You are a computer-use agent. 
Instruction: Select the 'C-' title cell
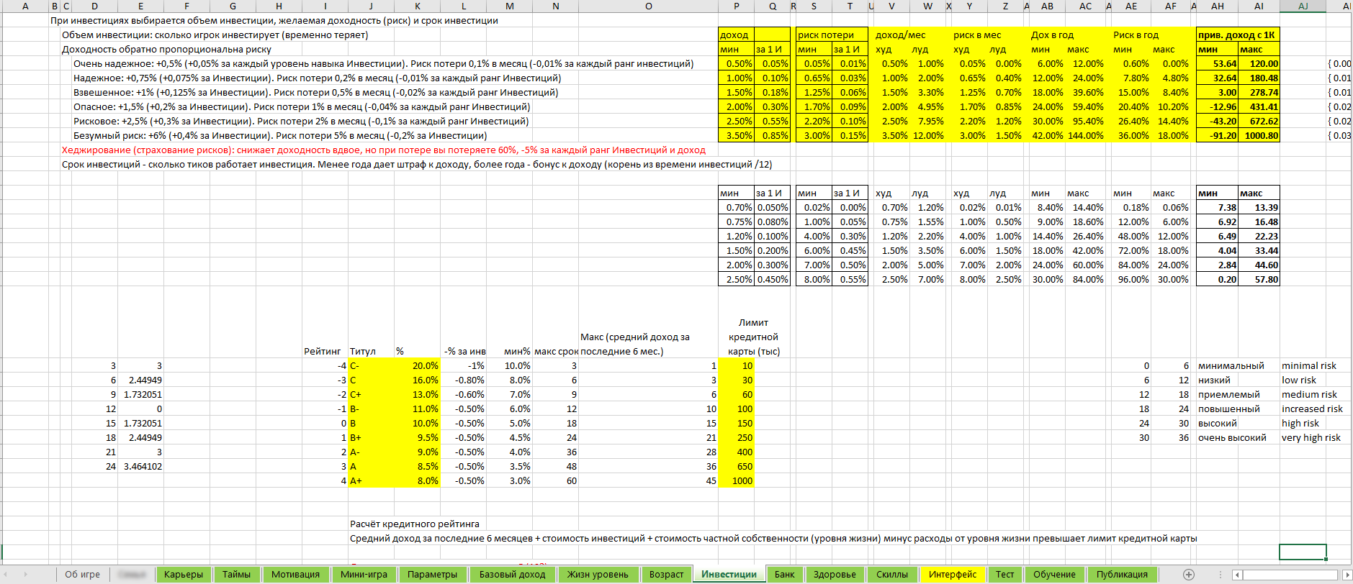pyautogui.click(x=371, y=365)
